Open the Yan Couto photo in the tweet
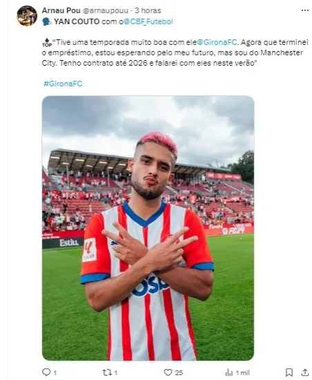The width and height of the screenshot is (312, 380). (x=148, y=228)
